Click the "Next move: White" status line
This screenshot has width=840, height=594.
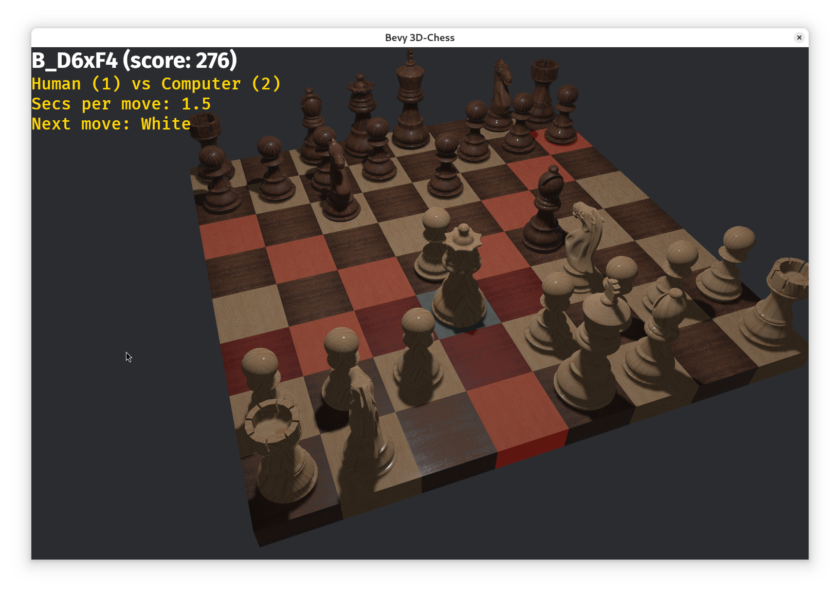coord(111,124)
